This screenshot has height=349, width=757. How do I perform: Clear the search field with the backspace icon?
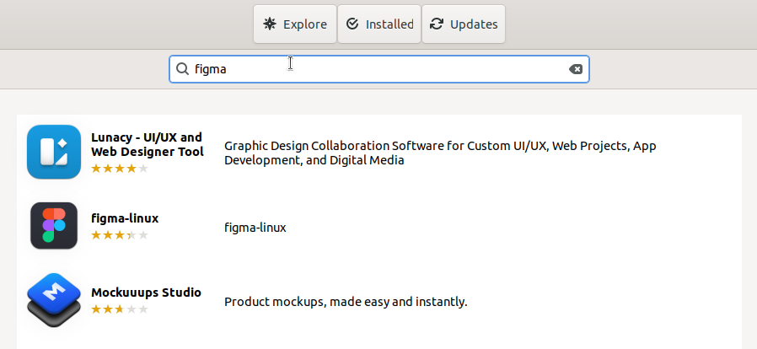(x=576, y=69)
